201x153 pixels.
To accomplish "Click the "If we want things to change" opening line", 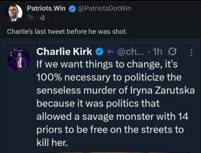I will click(107, 64).
